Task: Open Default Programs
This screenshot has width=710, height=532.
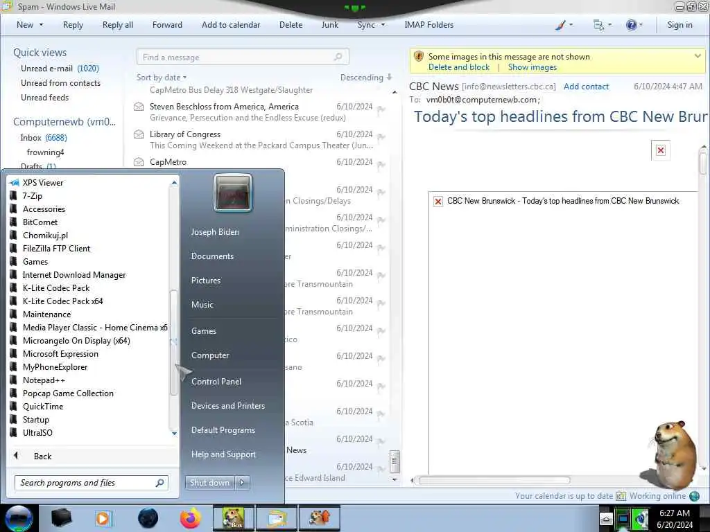Action: point(223,430)
